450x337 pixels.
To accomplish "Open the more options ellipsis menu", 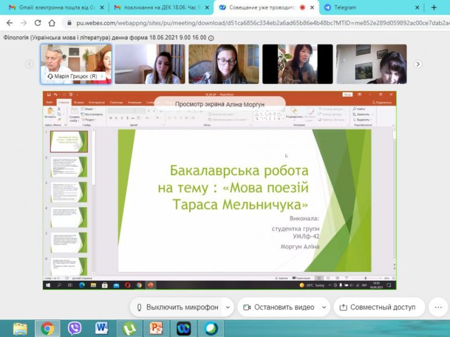I will pos(438,308).
